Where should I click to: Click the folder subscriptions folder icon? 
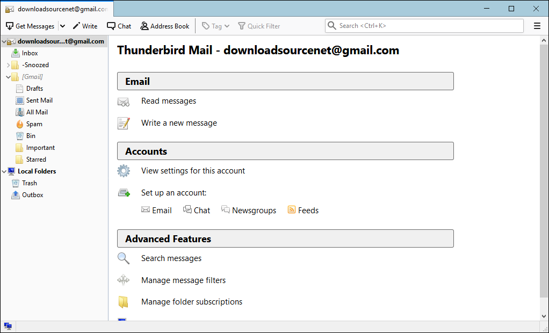(x=123, y=302)
